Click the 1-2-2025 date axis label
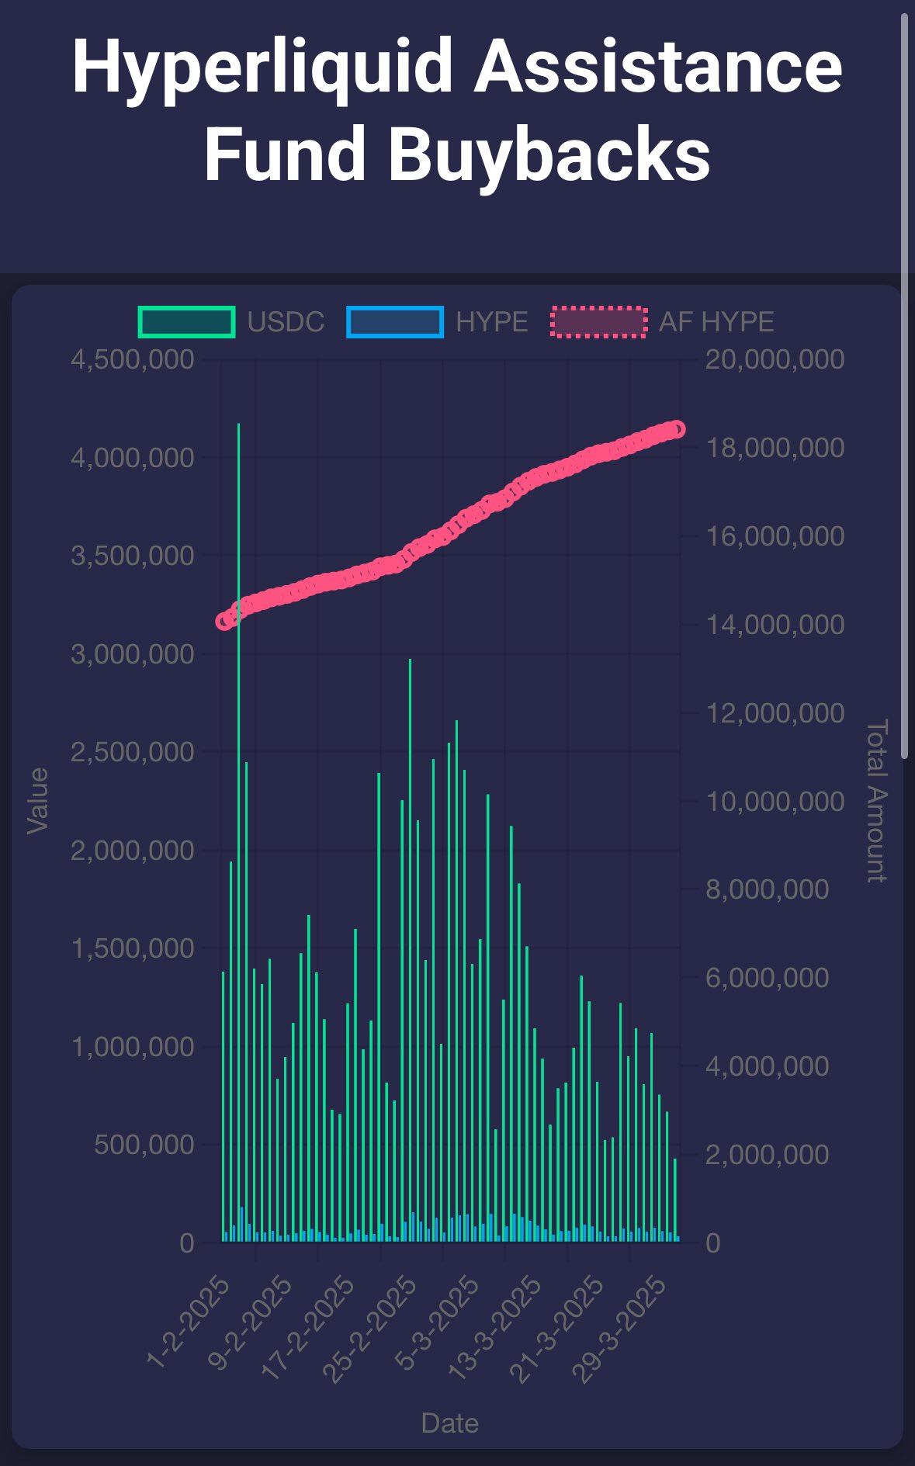The image size is (915, 1466). [189, 1322]
